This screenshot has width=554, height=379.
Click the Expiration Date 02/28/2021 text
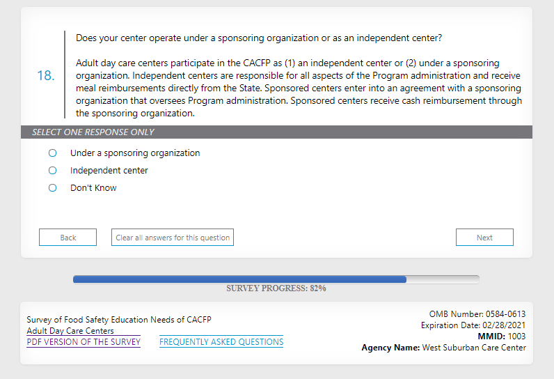coord(473,325)
